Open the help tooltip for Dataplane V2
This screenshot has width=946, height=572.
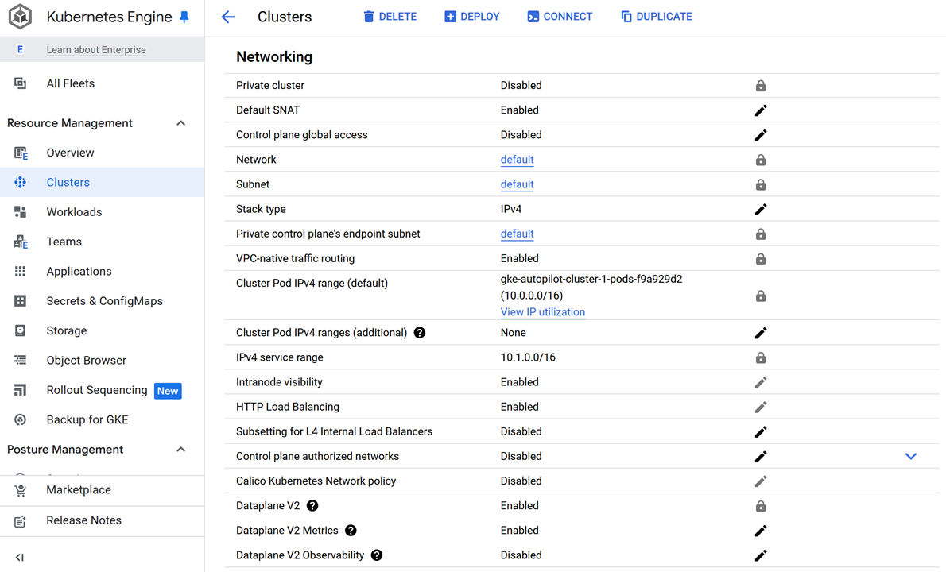click(x=312, y=506)
